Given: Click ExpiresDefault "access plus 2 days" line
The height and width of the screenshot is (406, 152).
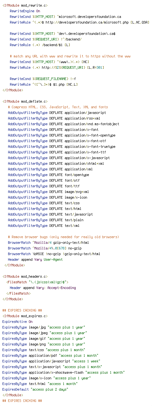Looking at the screenshot, I should click(35, 389).
